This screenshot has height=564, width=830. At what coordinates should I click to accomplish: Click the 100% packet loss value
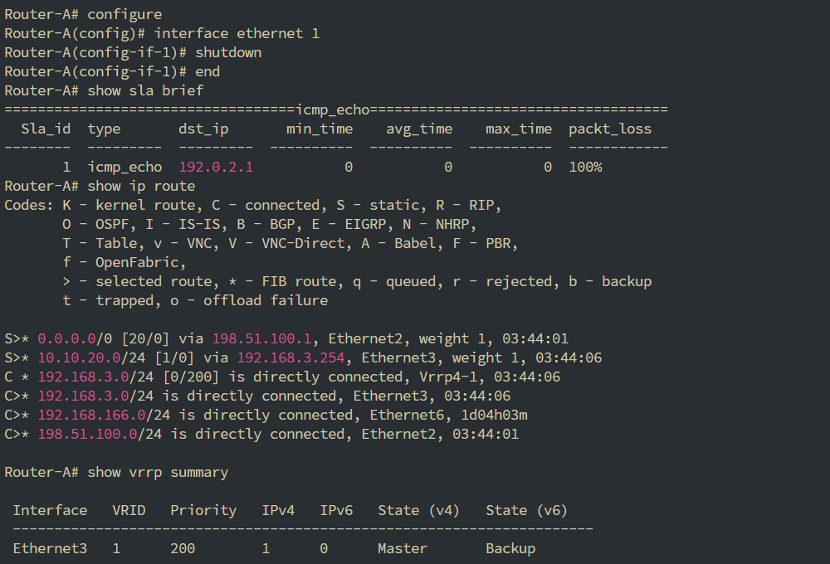click(x=585, y=168)
